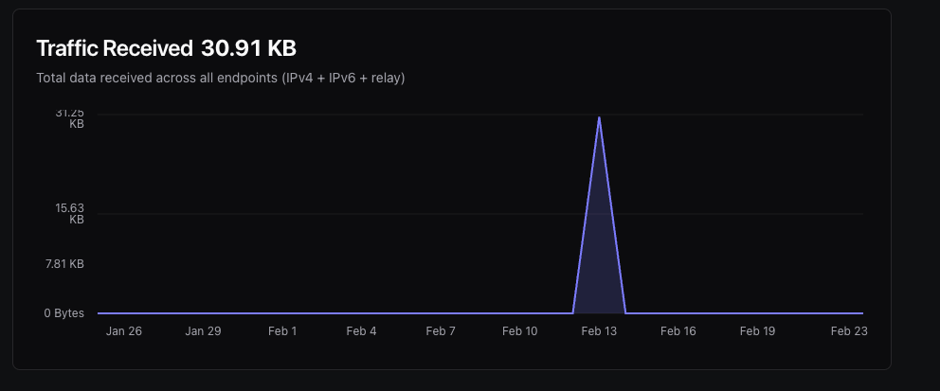Click the 7.81 KB y-axis label
The width and height of the screenshot is (940, 391).
[64, 263]
